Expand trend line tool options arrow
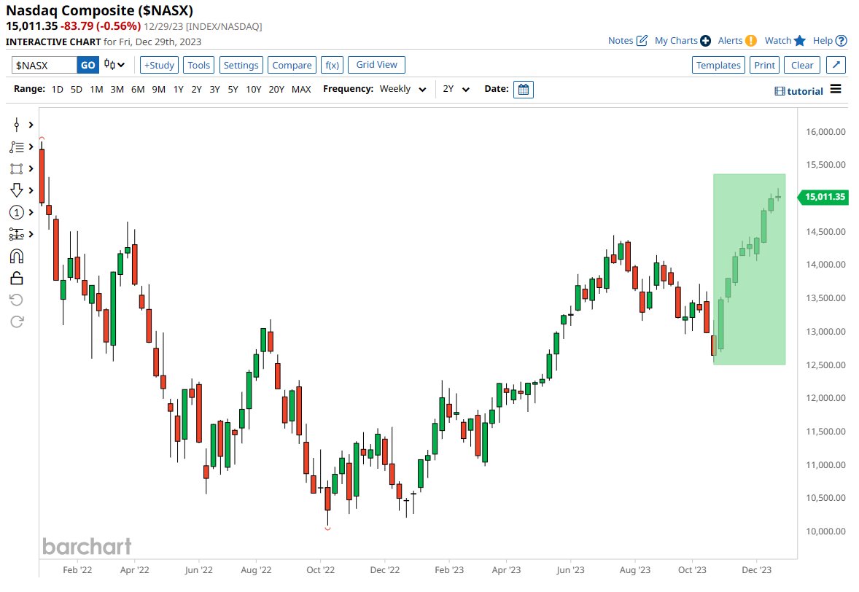Viewport: 859px width, 592px height. pos(31,147)
